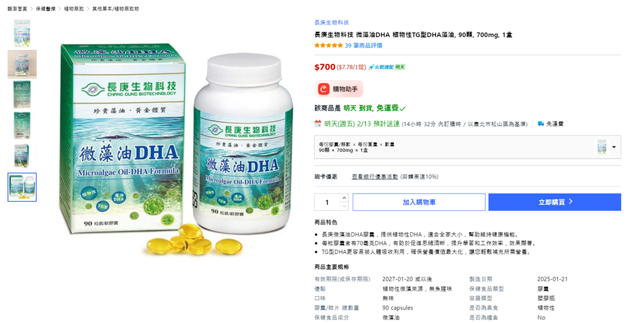Open the 長庚生物科技 brand link
This screenshot has height=323, width=628.
coord(332,23)
